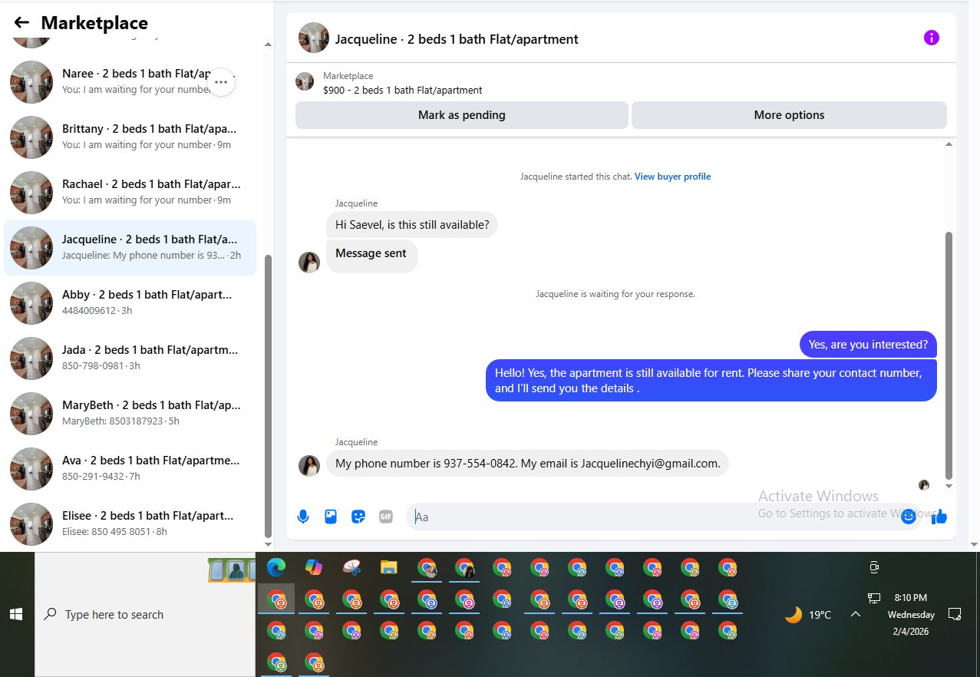This screenshot has height=677, width=980.
Task: Open Microsoft Edge from the taskbar
Action: click(x=276, y=568)
